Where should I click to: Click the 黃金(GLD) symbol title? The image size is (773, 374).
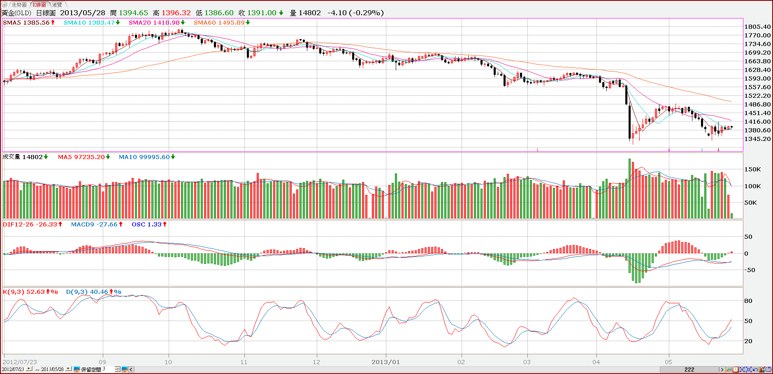click(x=16, y=13)
